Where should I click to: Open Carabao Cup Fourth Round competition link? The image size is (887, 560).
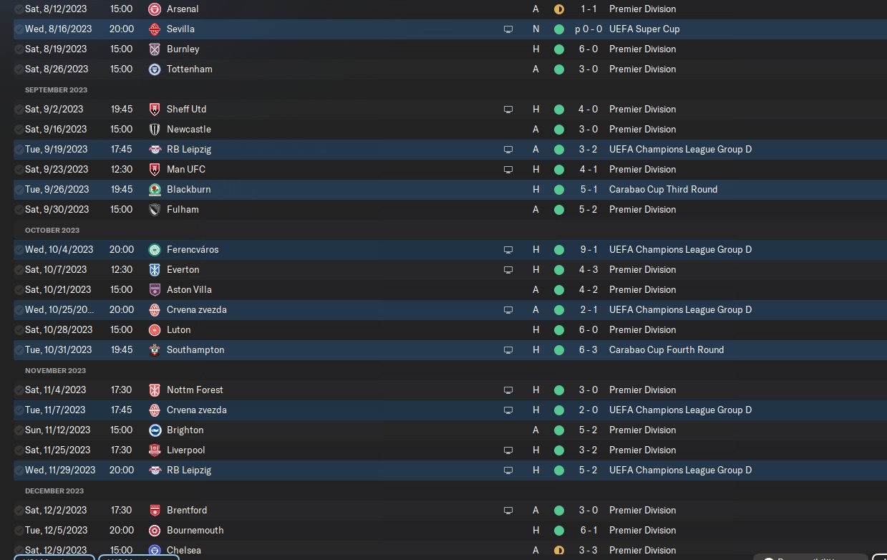pos(667,350)
